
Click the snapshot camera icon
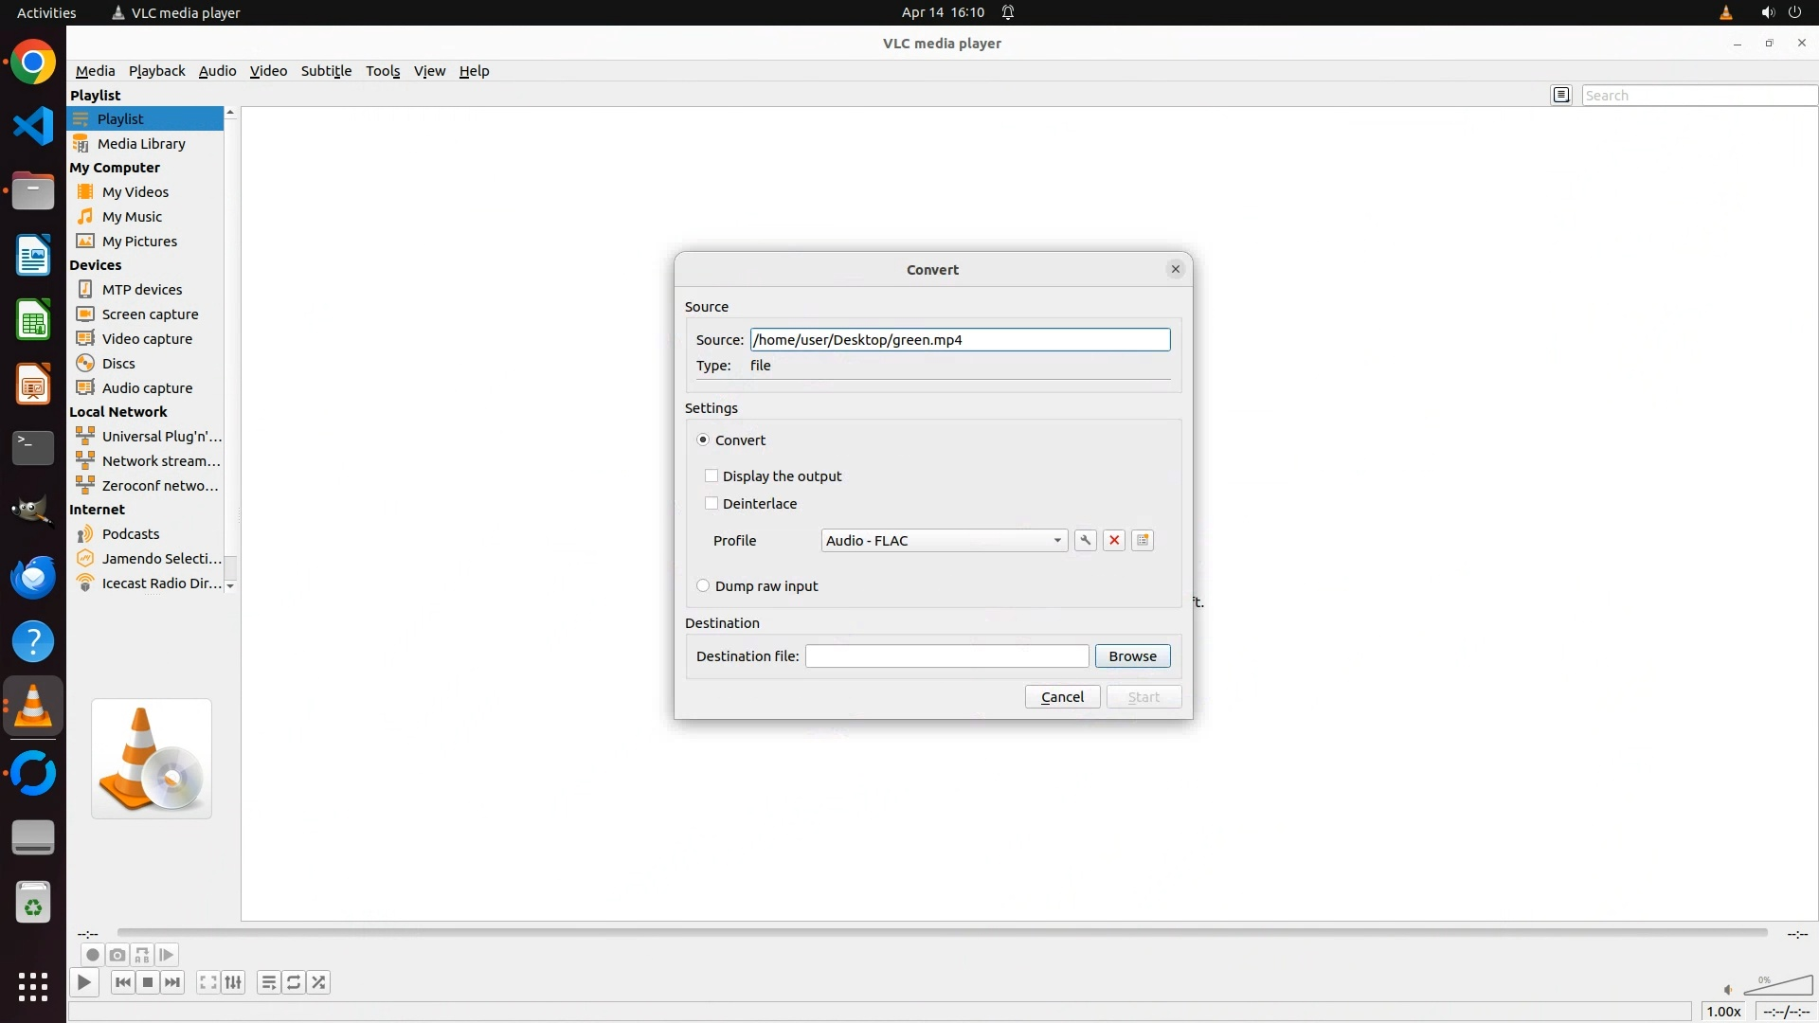pos(117,955)
